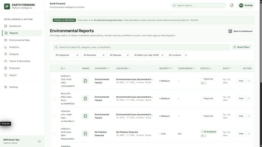Sort by Status column arrows
Viewport: 262px width, 147px height.
click(210, 68)
